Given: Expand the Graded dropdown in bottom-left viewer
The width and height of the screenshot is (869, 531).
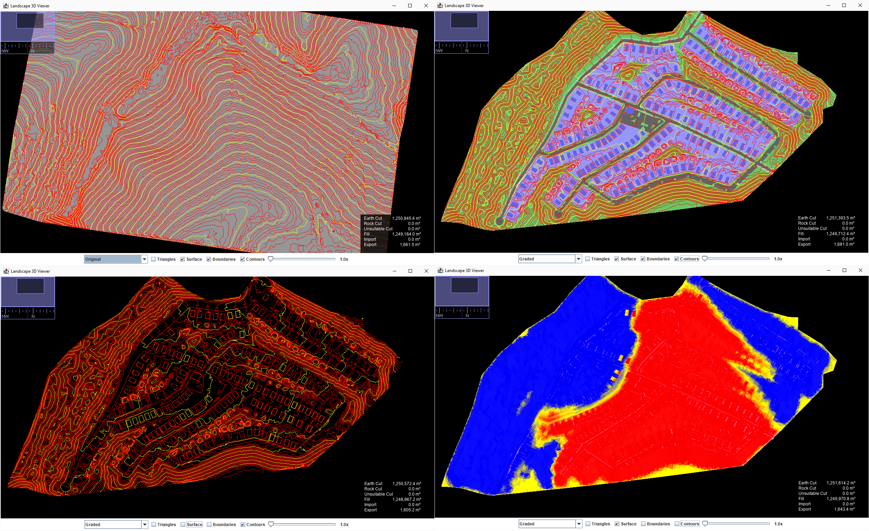Looking at the screenshot, I should [144, 524].
